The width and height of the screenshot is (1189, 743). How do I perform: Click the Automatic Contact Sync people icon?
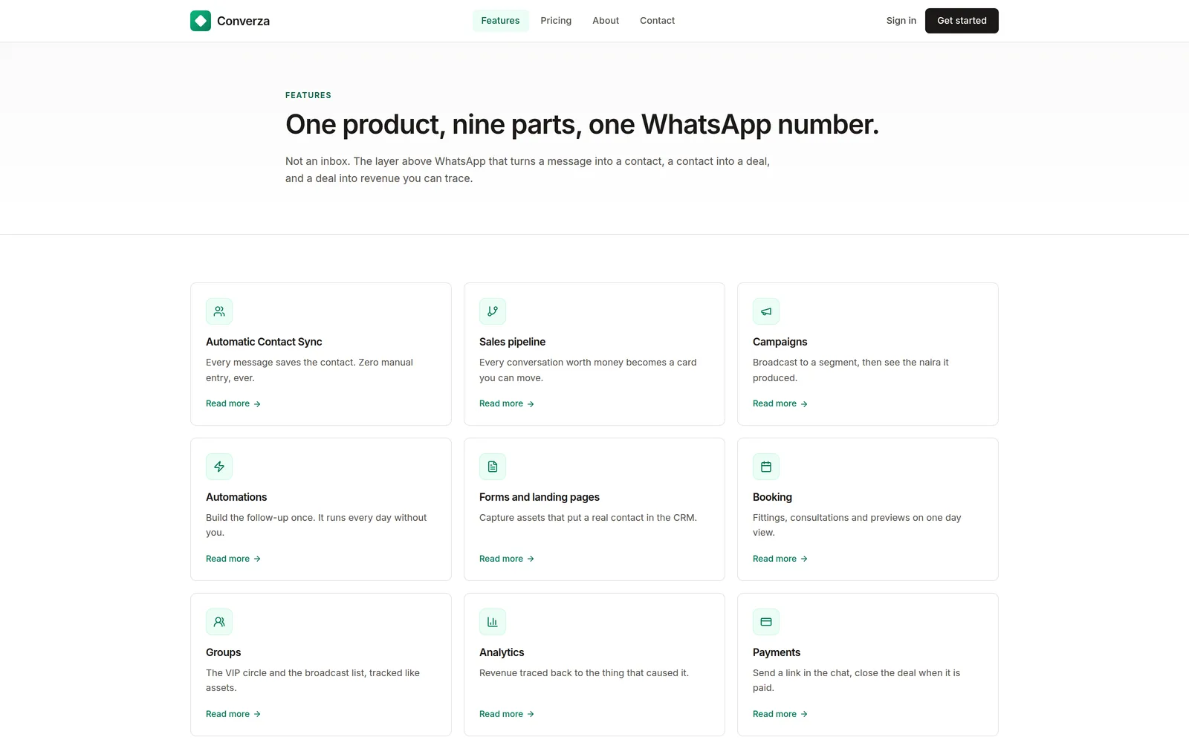219,311
